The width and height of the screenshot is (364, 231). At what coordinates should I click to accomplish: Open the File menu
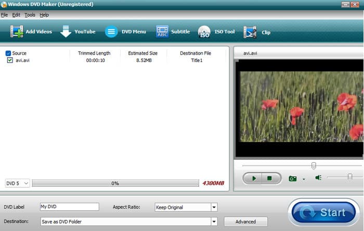click(x=4, y=15)
